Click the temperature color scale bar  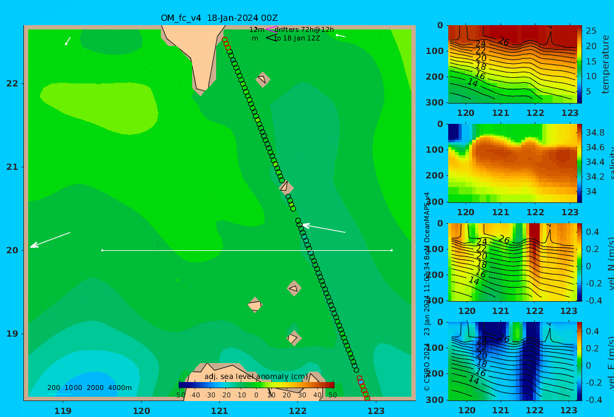[580, 64]
